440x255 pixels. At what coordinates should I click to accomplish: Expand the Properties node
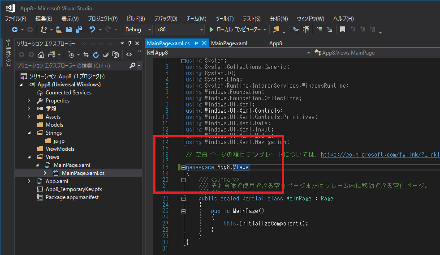coord(29,101)
